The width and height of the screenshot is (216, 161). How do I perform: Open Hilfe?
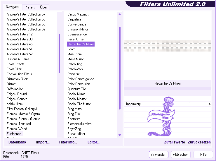pos(203,155)
